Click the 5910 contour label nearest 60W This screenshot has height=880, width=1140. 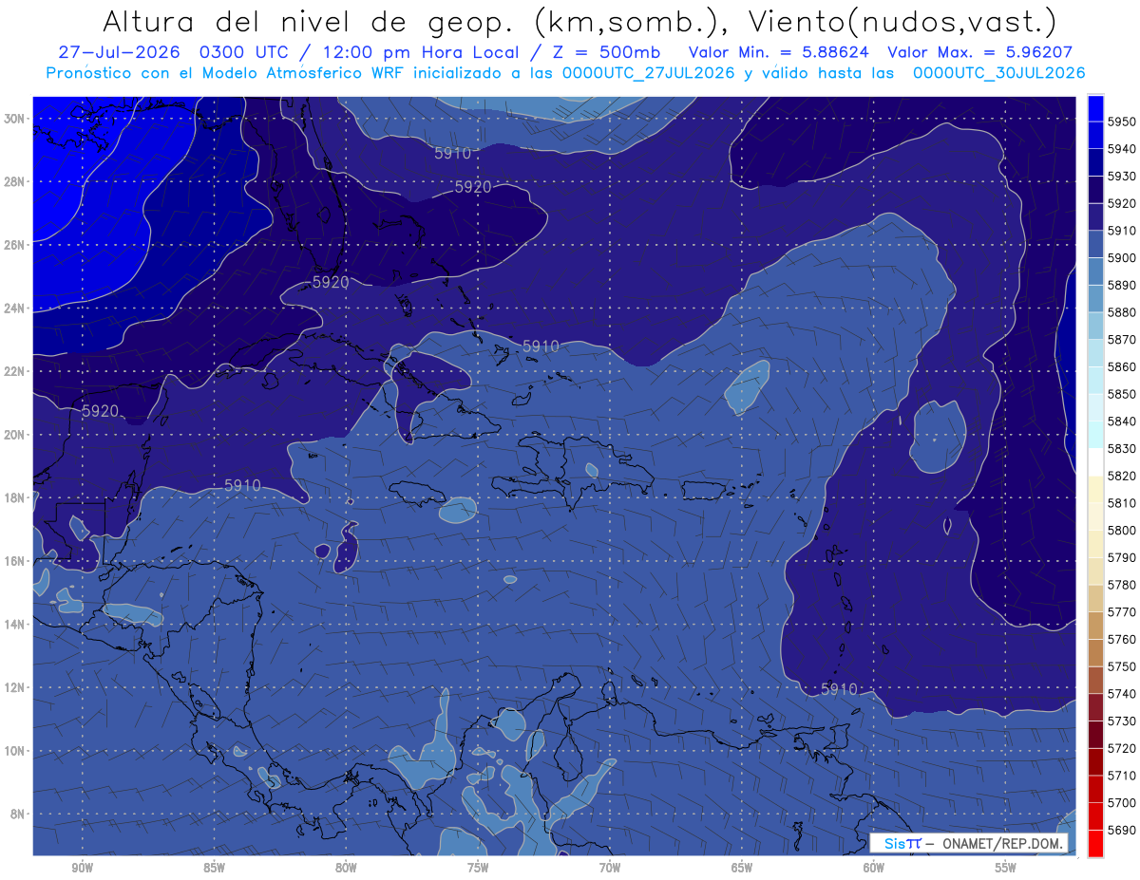click(839, 689)
